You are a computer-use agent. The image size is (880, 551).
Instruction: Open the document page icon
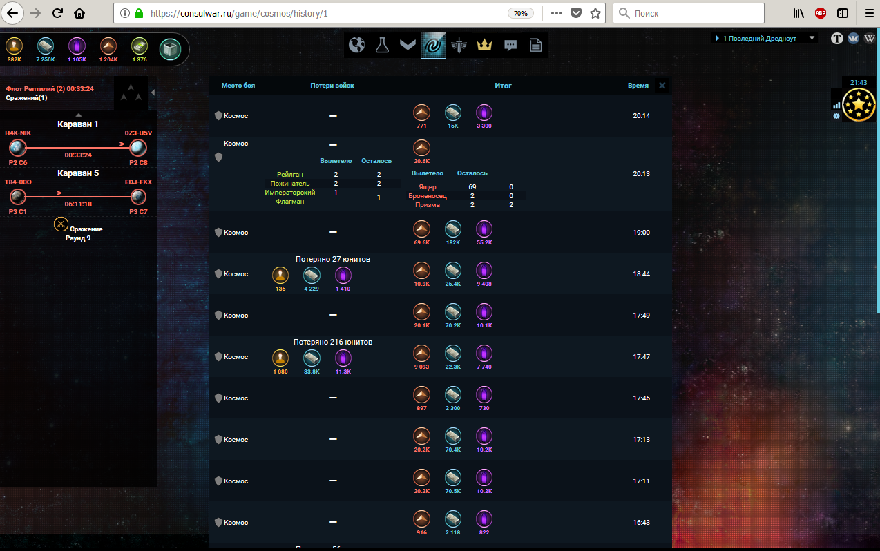pyautogui.click(x=535, y=46)
